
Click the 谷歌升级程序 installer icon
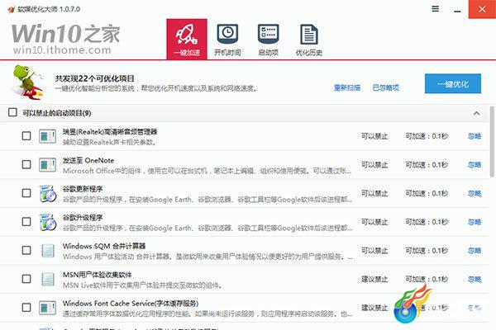(48, 222)
